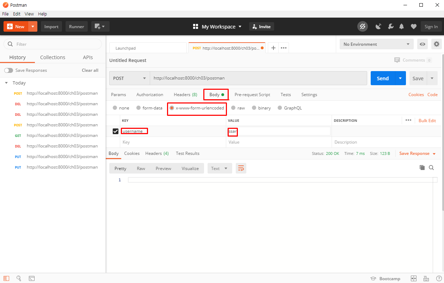Open the body table column options ellipsis

pyautogui.click(x=408, y=120)
